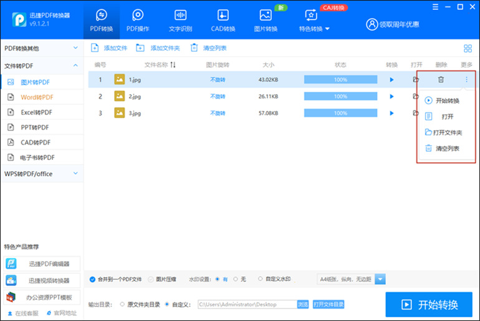Select 自定义水印 radio button

pos(260,279)
